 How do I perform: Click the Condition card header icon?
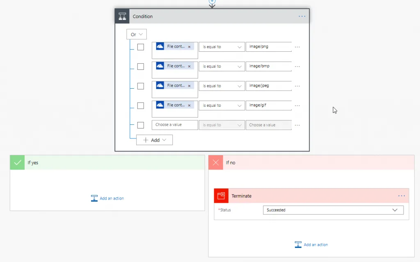click(x=122, y=16)
